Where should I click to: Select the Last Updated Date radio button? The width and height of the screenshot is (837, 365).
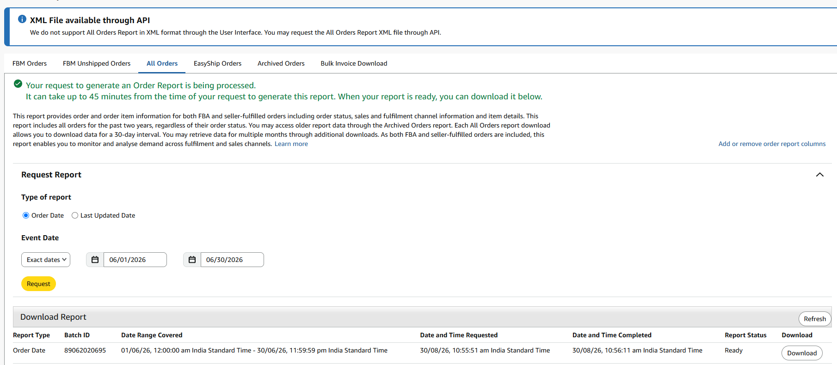[x=75, y=215]
